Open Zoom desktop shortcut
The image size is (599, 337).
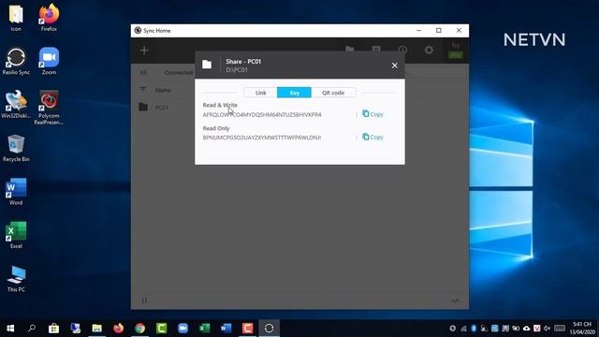pos(49,61)
